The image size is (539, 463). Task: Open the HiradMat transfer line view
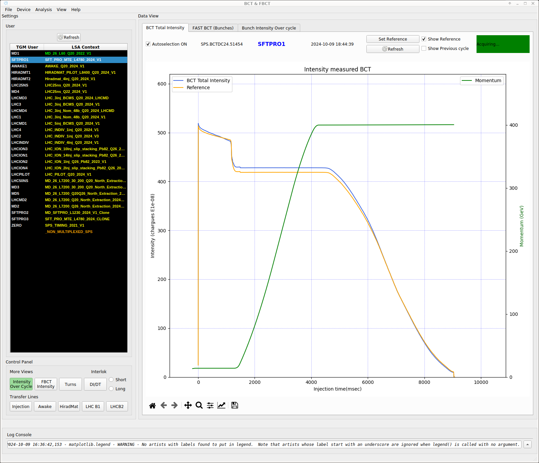click(69, 407)
